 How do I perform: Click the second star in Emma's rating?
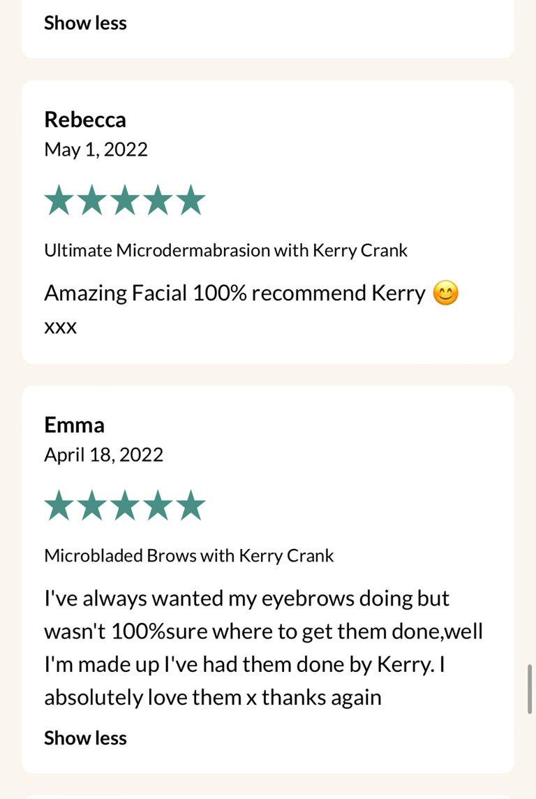click(91, 506)
